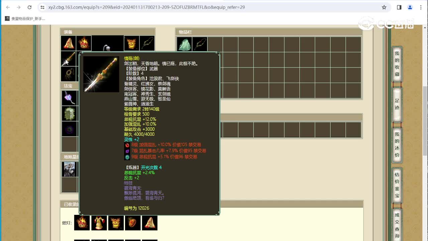Go forward in browser history

tap(19, 7)
